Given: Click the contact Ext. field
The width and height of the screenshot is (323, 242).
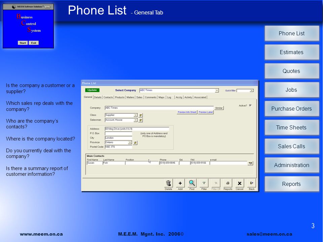Looking at the screenshot, I should (x=184, y=163).
